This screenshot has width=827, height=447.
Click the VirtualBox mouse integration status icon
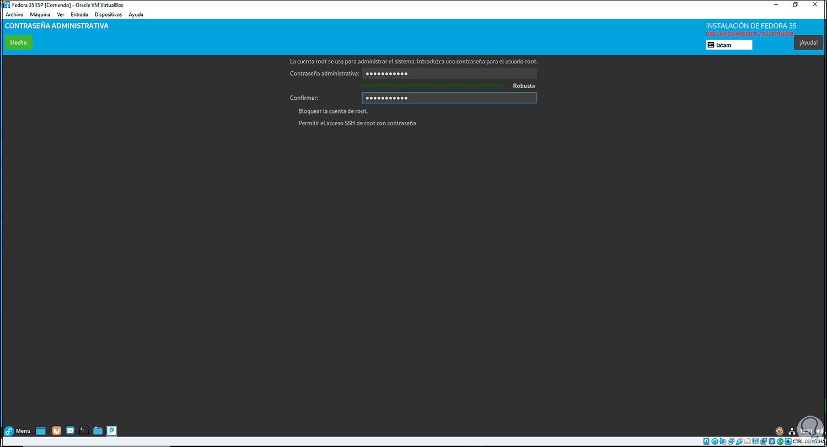click(x=781, y=441)
